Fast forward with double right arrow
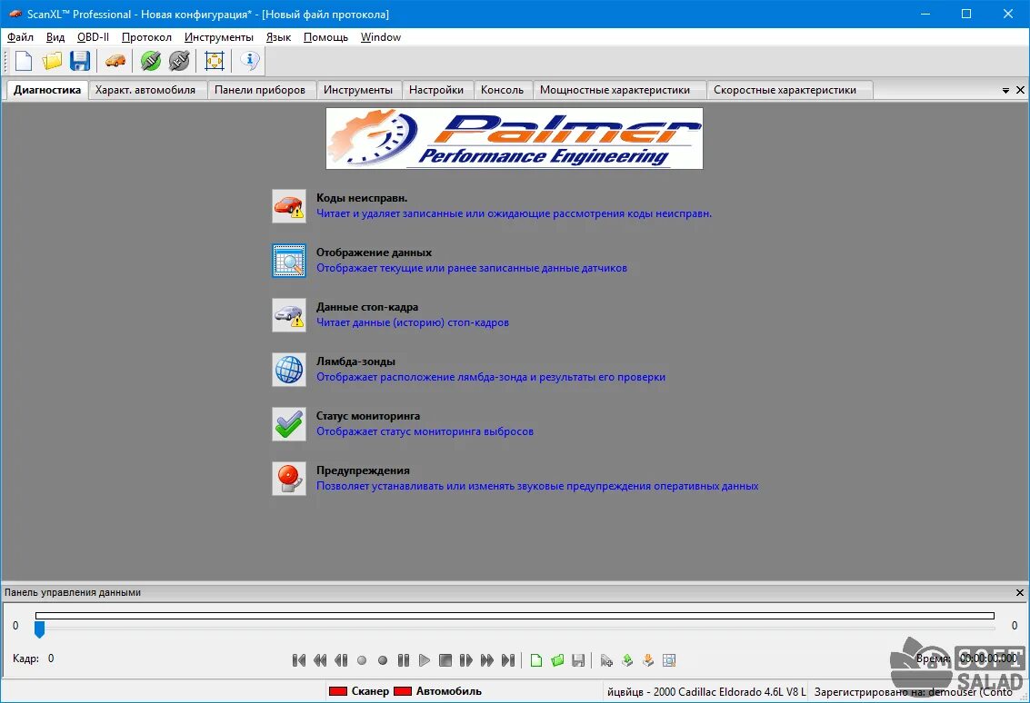This screenshot has height=703, width=1030. click(x=486, y=660)
